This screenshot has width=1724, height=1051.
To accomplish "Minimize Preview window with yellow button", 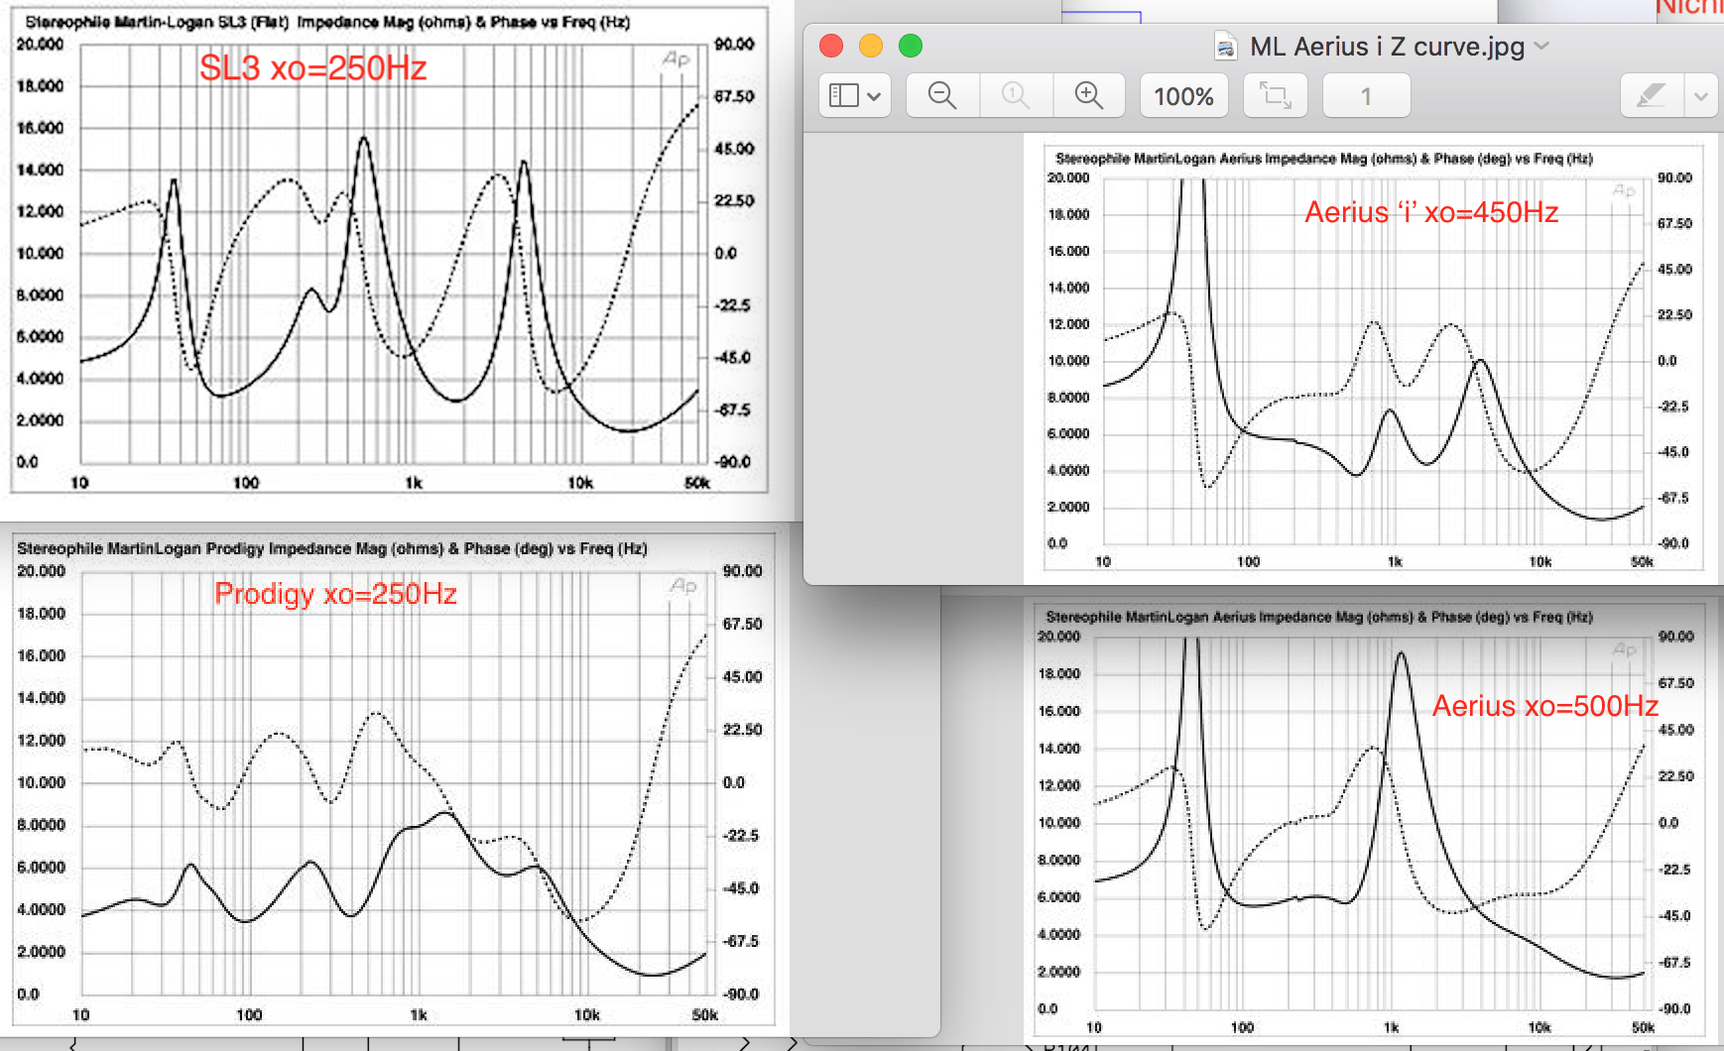I will tap(871, 46).
